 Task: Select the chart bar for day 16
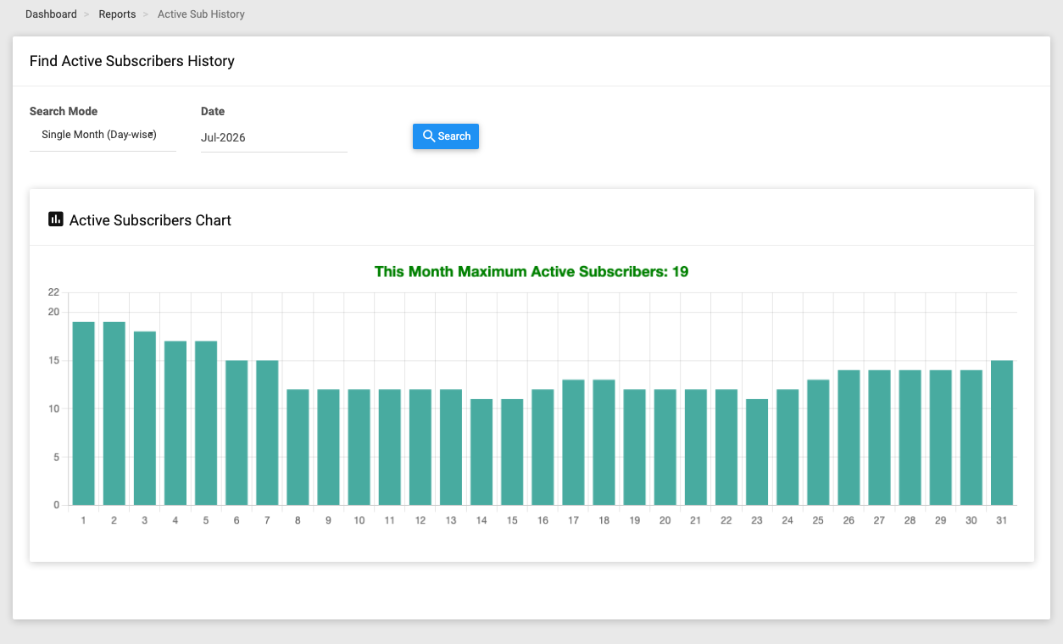543,447
